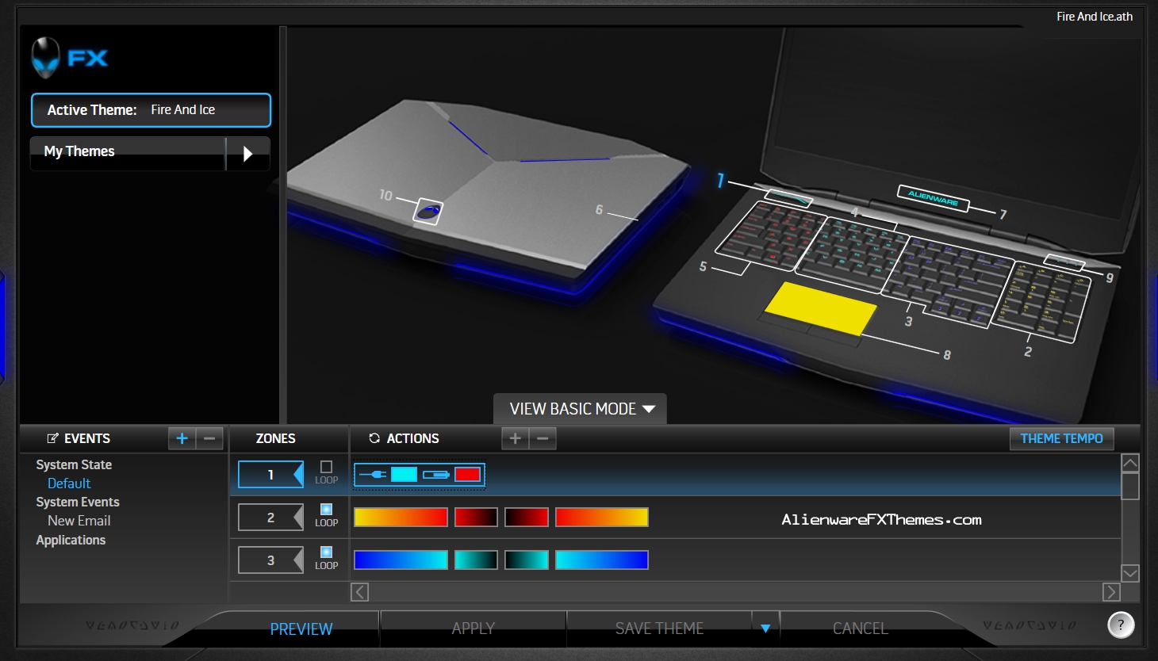The height and width of the screenshot is (661, 1158).
Task: Click zone label 5 beside the keyboard
Action: point(703,266)
